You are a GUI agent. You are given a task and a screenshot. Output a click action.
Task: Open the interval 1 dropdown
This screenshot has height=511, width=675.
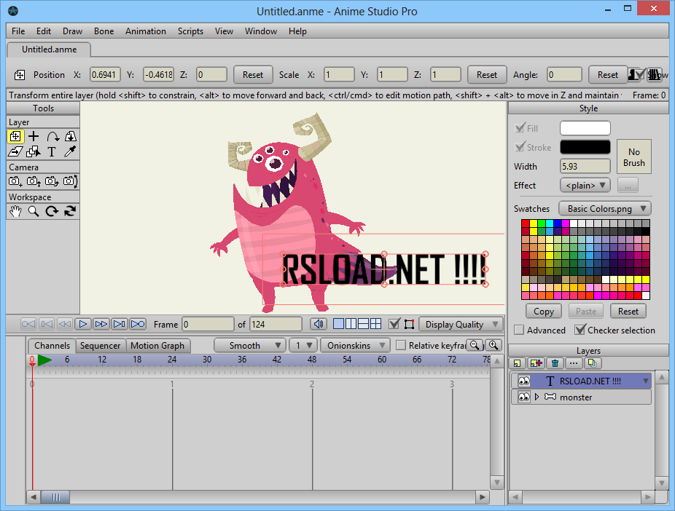click(x=303, y=346)
